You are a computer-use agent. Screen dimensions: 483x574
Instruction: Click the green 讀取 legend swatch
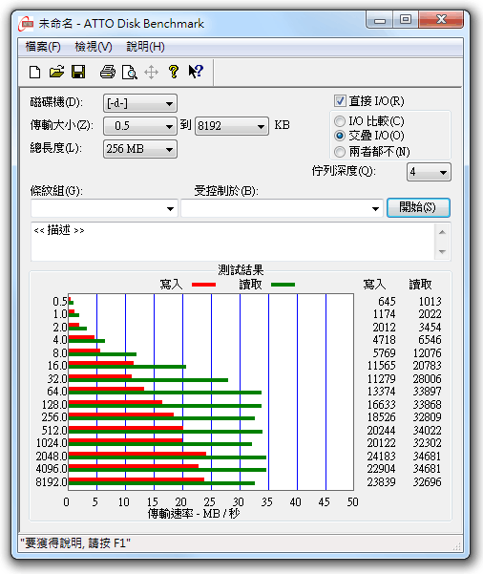pos(283,285)
